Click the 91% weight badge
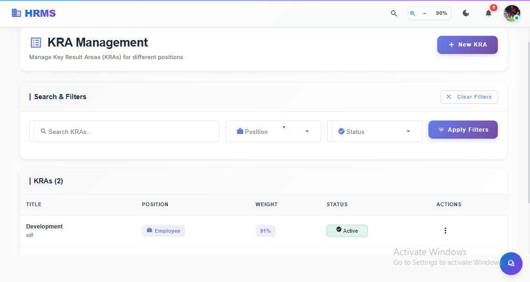This screenshot has height=282, width=530. [x=265, y=231]
